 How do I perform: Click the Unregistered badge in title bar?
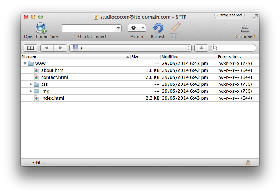[229, 15]
